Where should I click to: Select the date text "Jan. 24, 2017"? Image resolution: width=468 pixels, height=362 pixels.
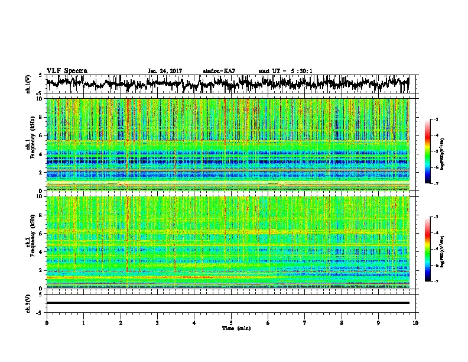(x=165, y=71)
